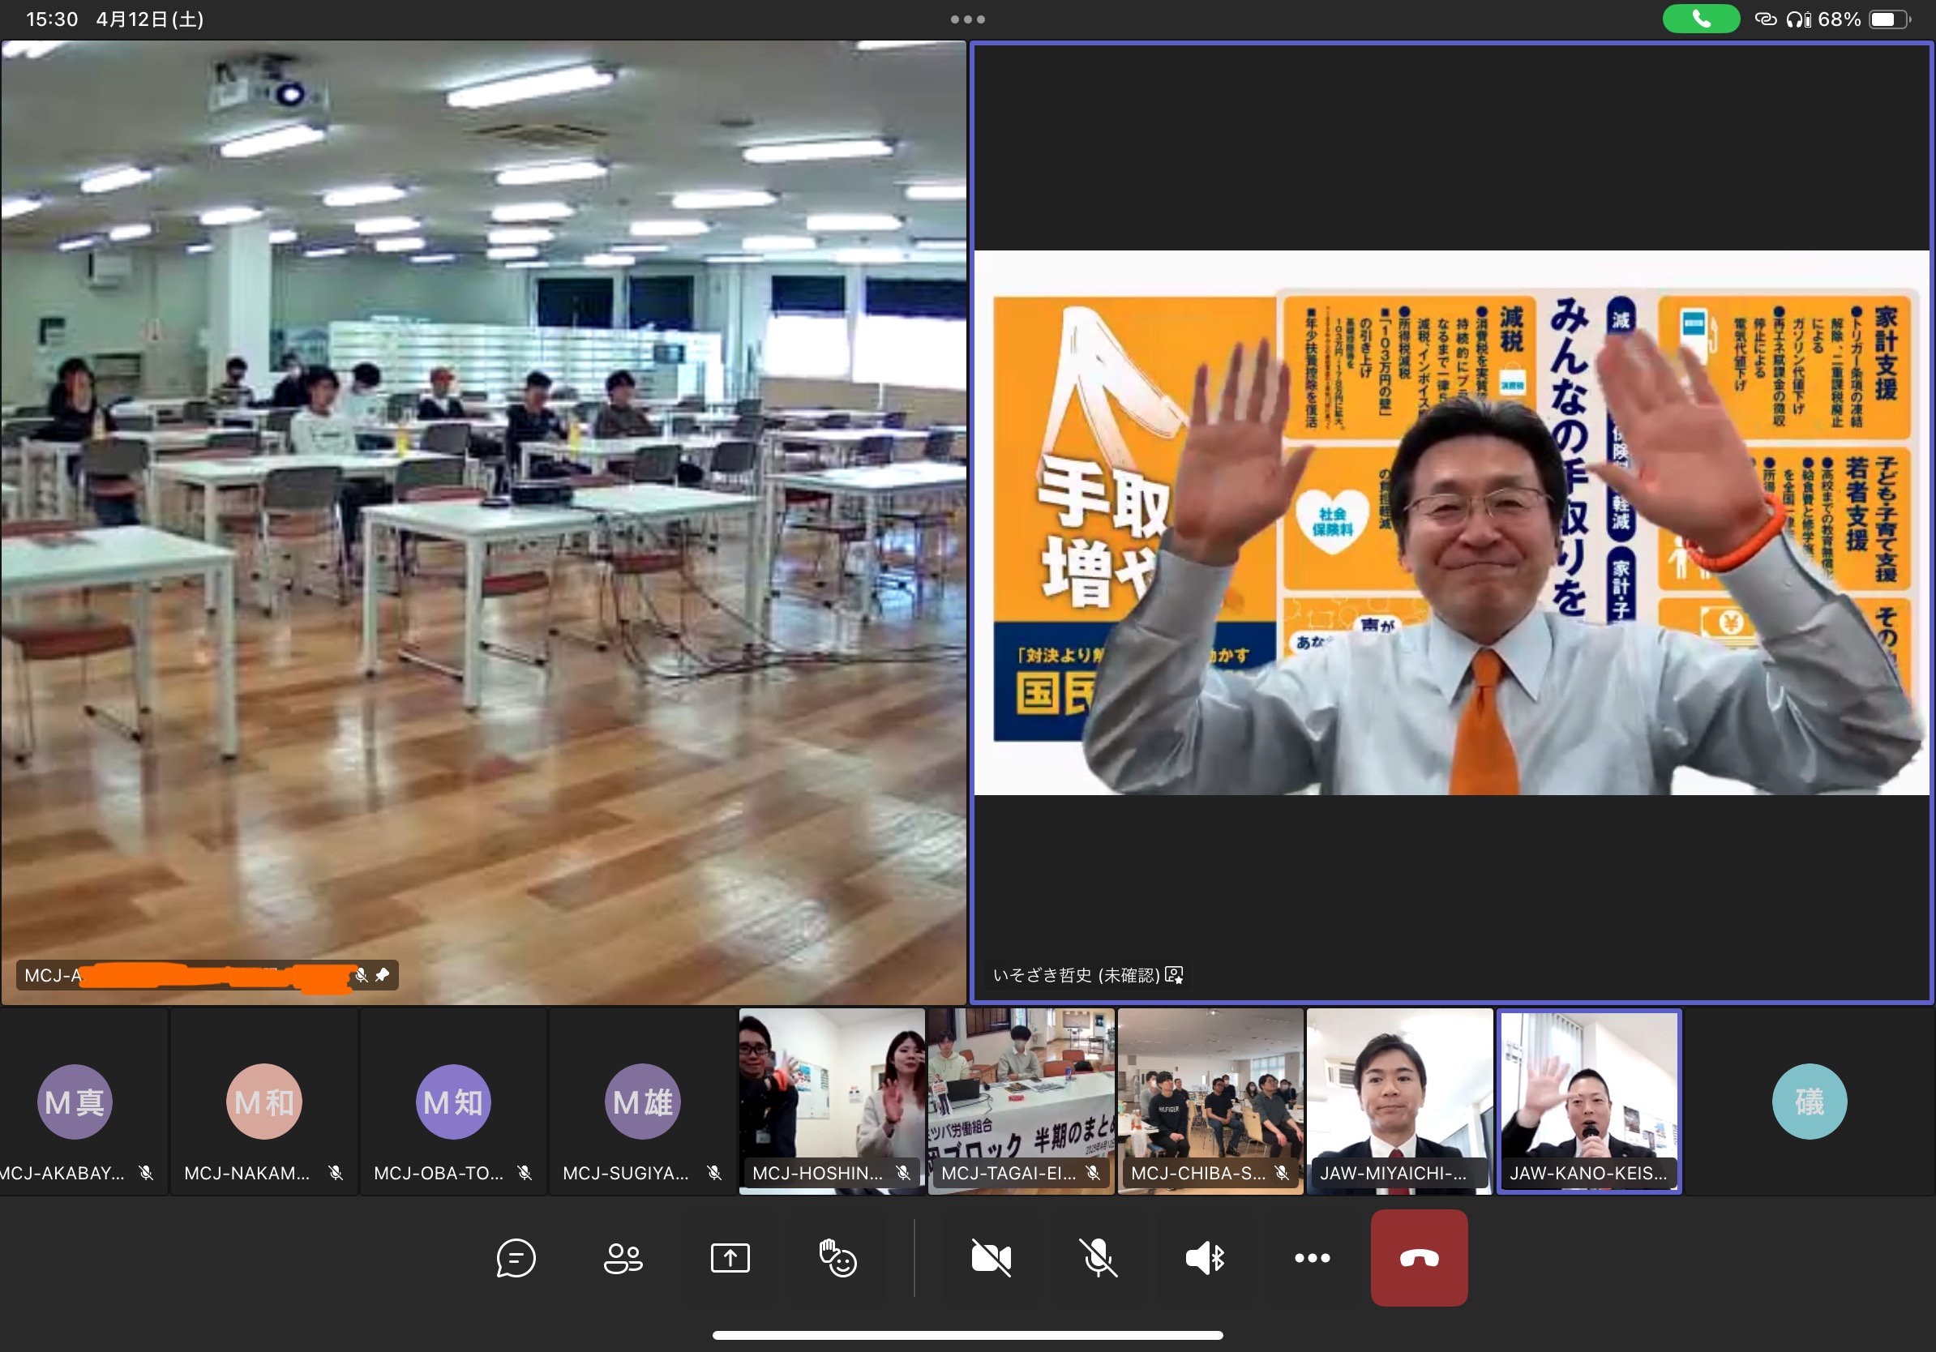Image resolution: width=1936 pixels, height=1352 pixels.
Task: Open the MCJ-HOSHIN participant video tile
Action: [x=832, y=1100]
